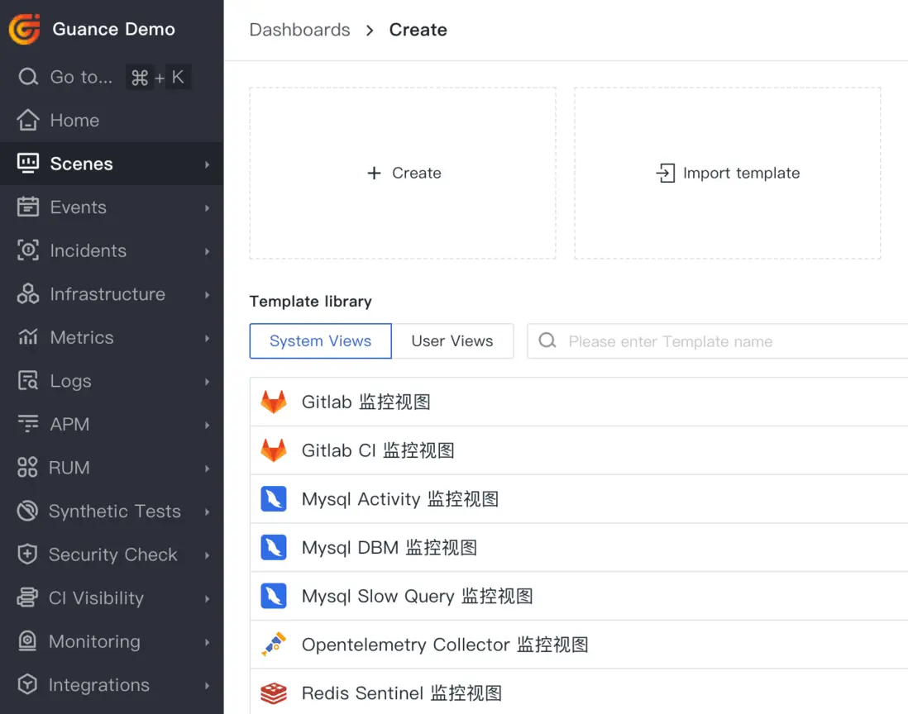Switch to the System Views tab
The image size is (908, 714).
(320, 340)
